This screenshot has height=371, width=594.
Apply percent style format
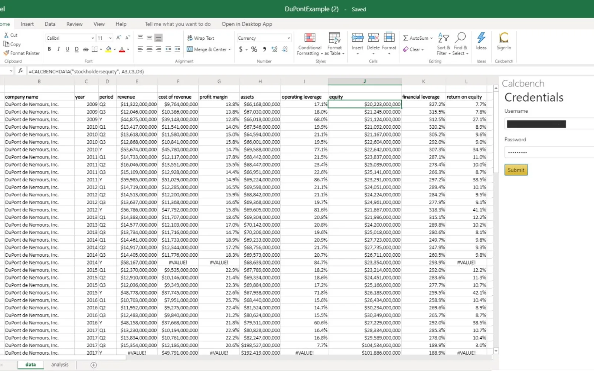[x=254, y=49]
